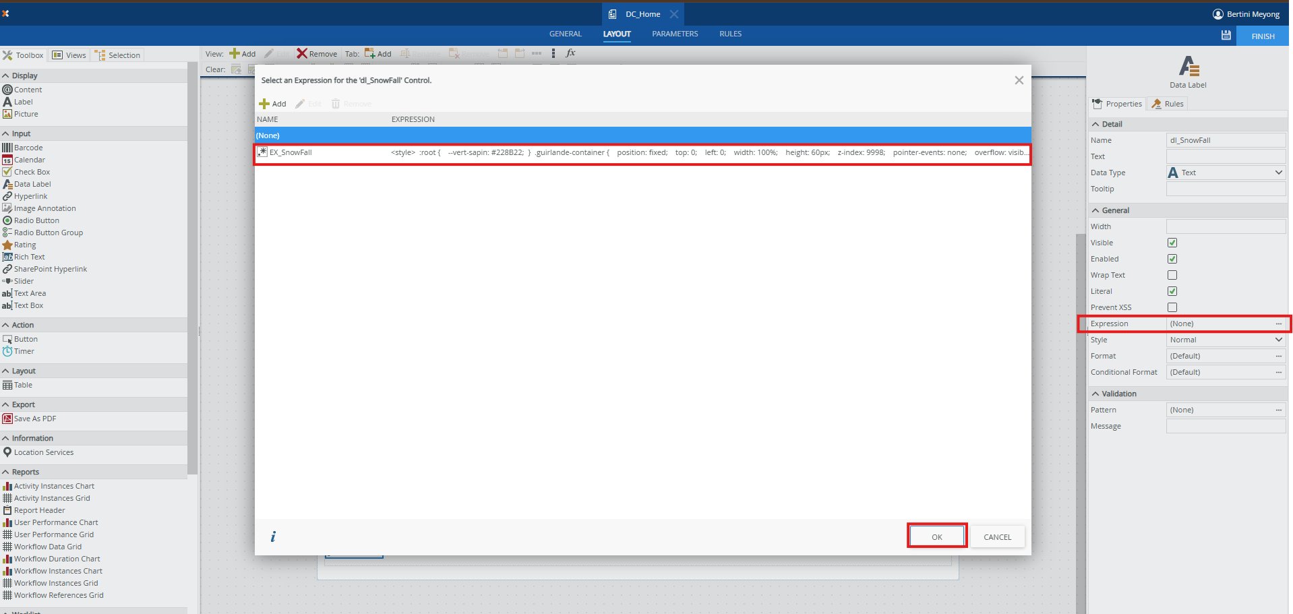Click the FINISH button
Screen dimensions: 1293x614
tap(1263, 36)
